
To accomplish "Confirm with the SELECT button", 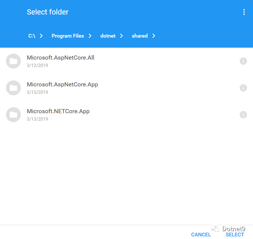I will click(x=235, y=235).
